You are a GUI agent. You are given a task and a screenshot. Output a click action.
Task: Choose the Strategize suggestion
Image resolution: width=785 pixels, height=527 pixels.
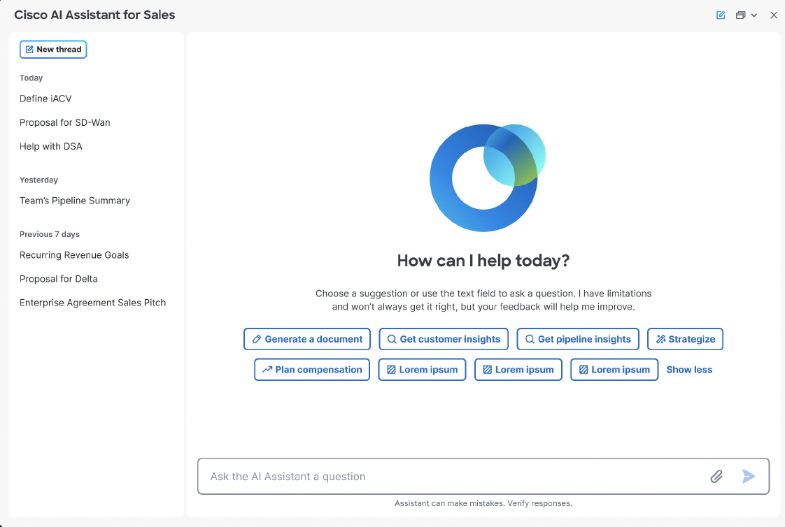click(686, 339)
